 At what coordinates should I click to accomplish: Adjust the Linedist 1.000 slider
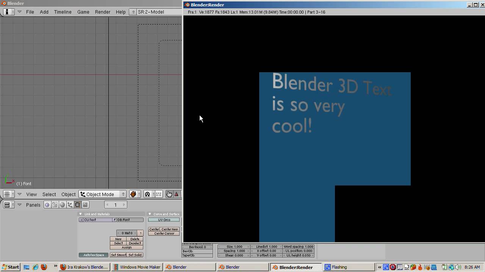tap(266, 247)
